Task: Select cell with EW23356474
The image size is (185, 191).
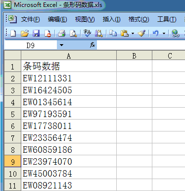Action: pyautogui.click(x=69, y=137)
